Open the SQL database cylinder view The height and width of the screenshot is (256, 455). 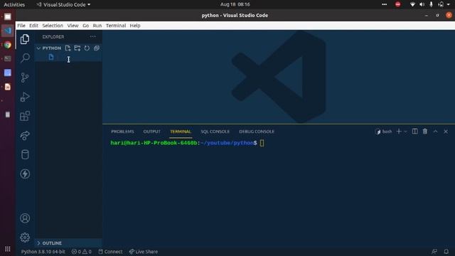click(x=25, y=154)
